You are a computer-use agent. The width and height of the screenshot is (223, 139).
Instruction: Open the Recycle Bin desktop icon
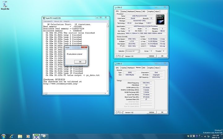(5, 5)
